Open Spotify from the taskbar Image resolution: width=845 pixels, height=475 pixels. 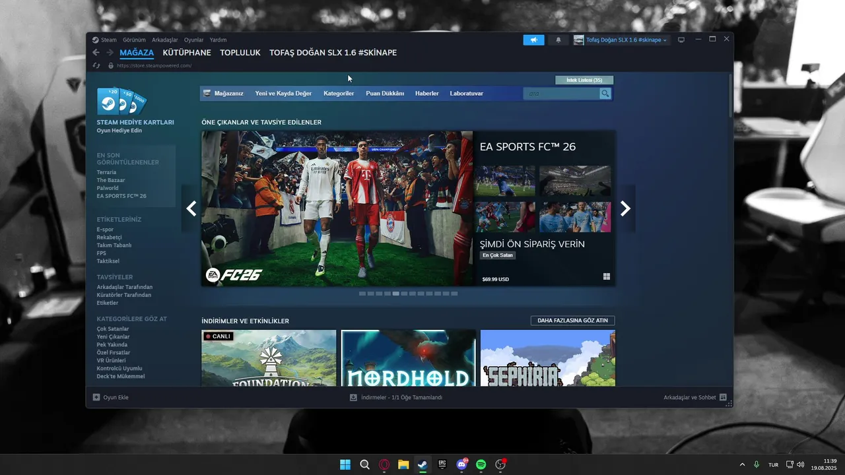[481, 464]
